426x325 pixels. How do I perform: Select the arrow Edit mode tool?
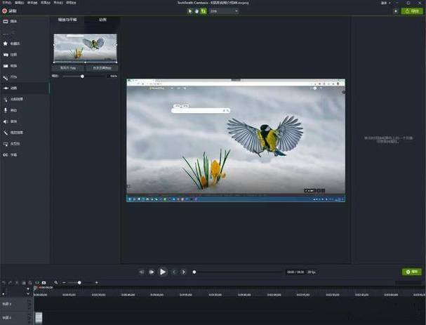point(191,11)
